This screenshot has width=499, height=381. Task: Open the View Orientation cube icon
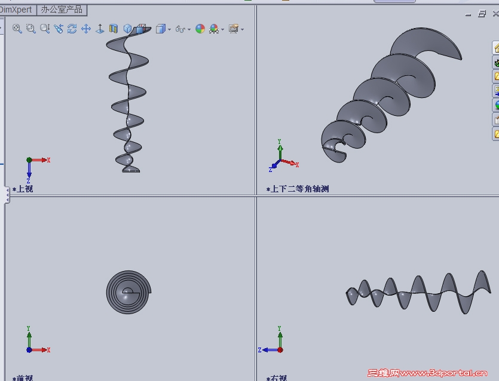[127, 29]
